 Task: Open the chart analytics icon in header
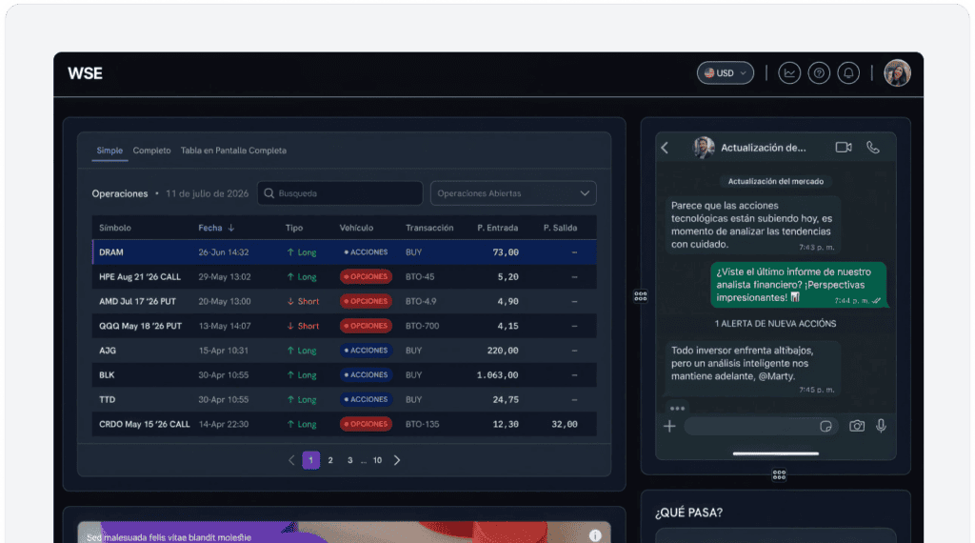pos(789,73)
